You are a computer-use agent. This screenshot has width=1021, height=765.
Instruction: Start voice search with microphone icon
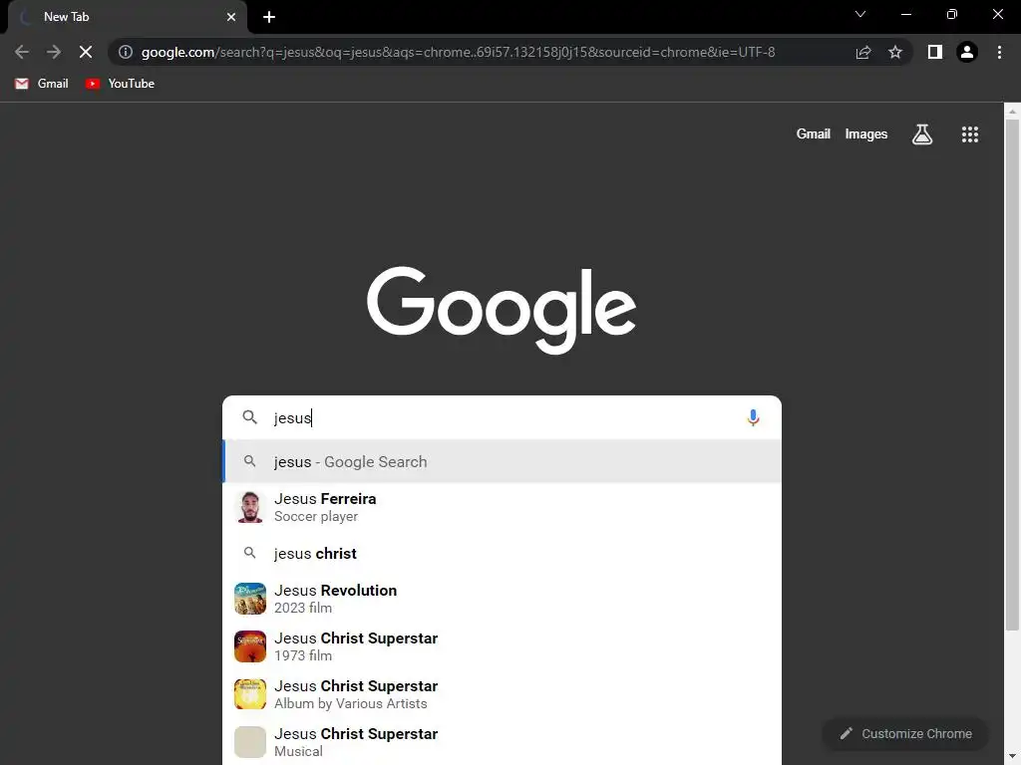(x=753, y=417)
